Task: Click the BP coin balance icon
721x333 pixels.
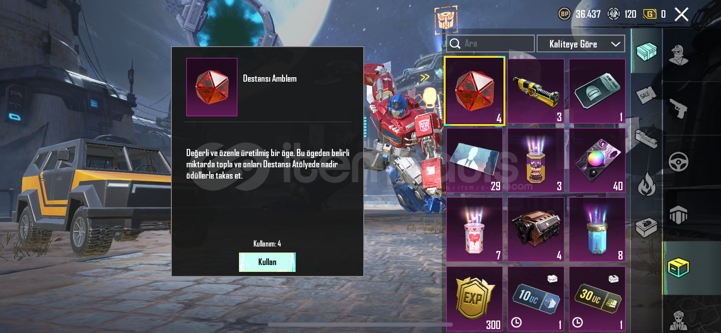Action: point(564,14)
